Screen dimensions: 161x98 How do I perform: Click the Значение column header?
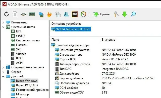pyautogui.click(x=108, y=40)
